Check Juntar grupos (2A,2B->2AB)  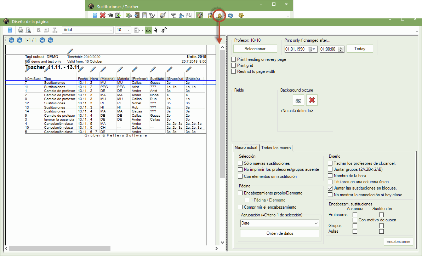click(x=330, y=169)
